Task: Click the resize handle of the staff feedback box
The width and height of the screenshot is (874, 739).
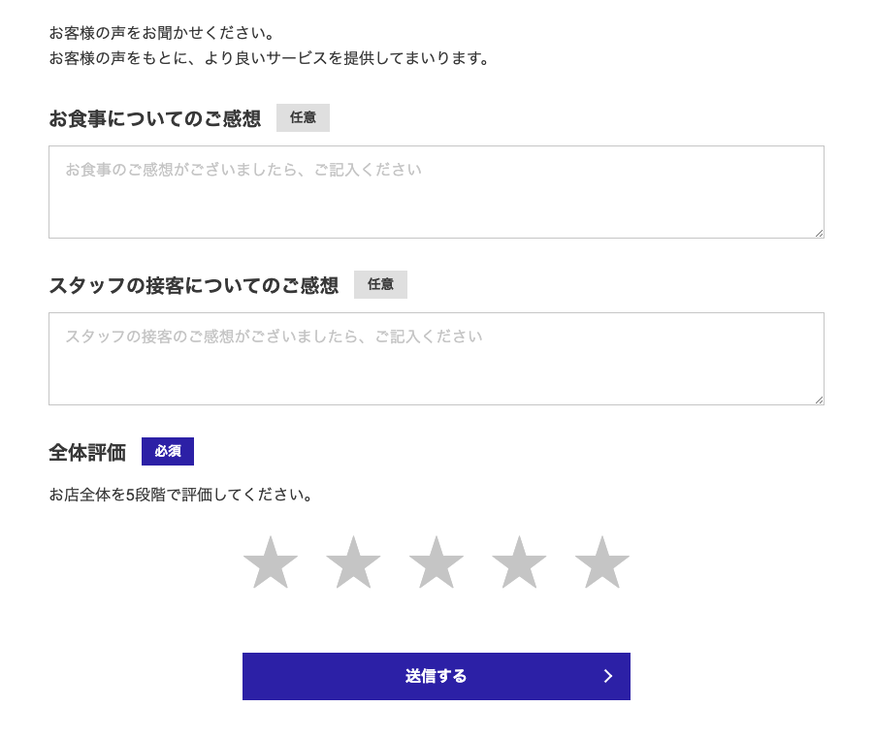Action: coord(819,400)
